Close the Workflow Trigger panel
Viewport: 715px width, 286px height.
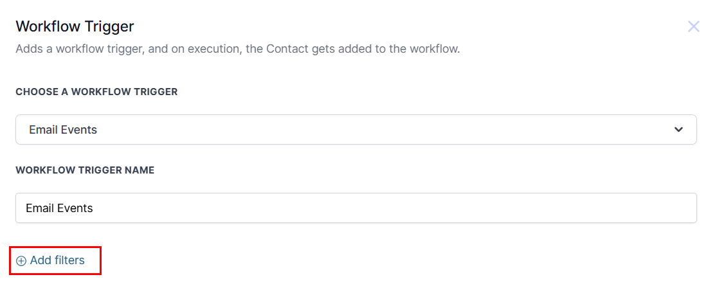click(693, 26)
